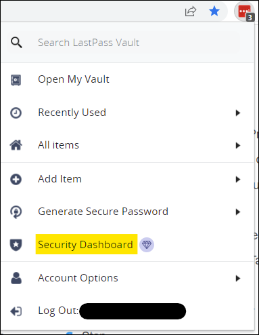This screenshot has height=335, width=259.
Task: Click the vault safe icon
Action: tap(16, 80)
